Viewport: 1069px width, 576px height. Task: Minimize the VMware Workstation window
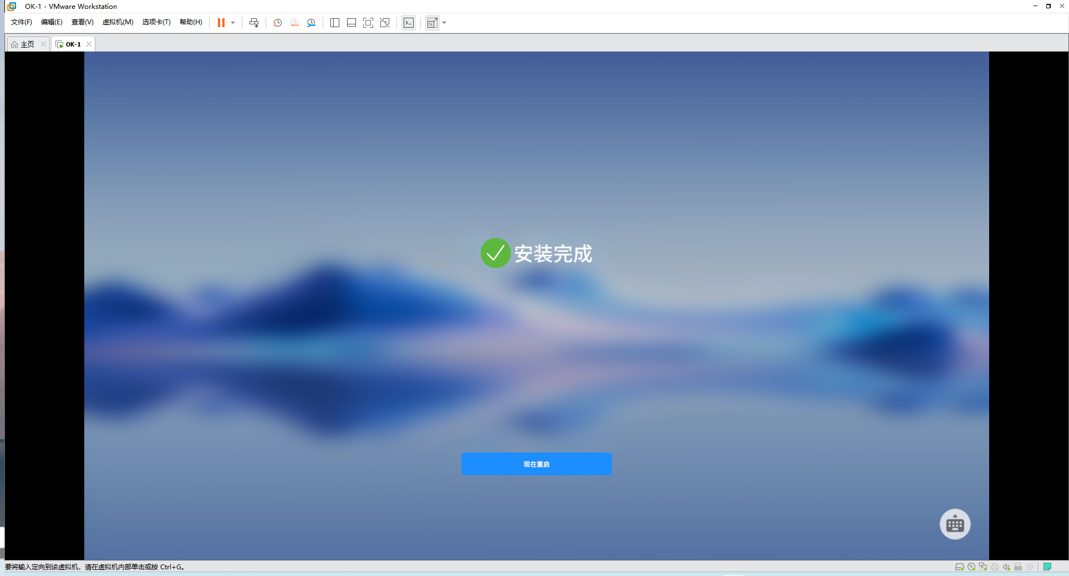click(x=1035, y=6)
